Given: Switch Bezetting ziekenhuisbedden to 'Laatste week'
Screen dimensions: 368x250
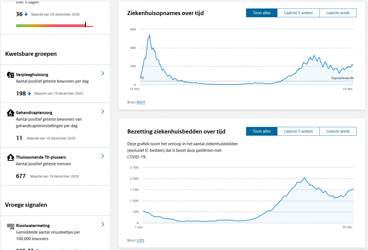Looking at the screenshot, I should 338,131.
